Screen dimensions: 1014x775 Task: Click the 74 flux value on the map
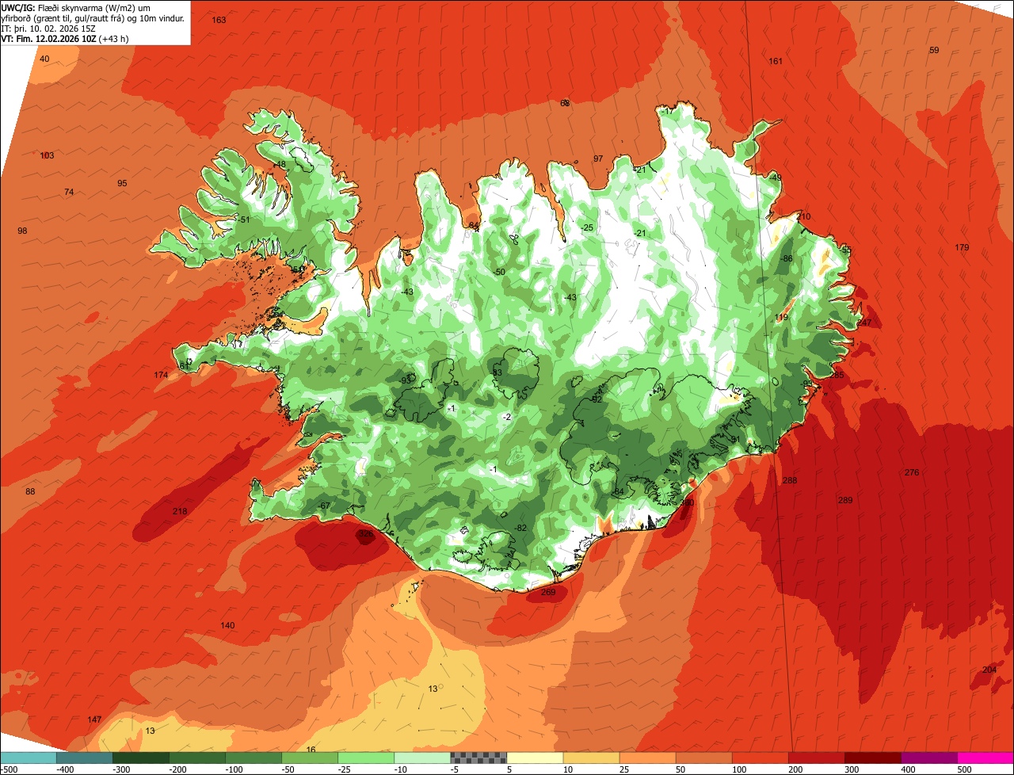pos(69,192)
